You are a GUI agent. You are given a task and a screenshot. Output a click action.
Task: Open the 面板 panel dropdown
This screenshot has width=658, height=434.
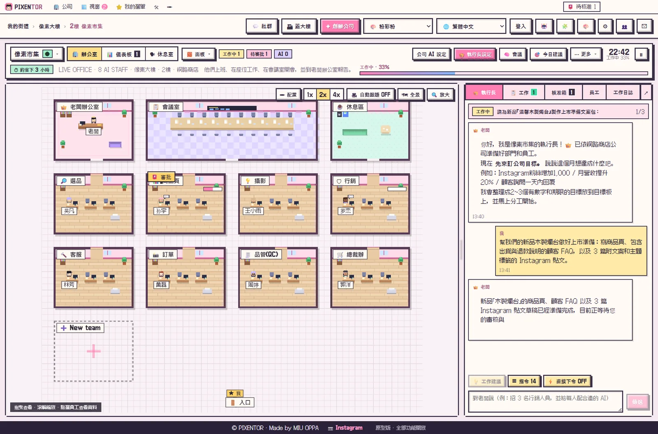click(x=198, y=54)
